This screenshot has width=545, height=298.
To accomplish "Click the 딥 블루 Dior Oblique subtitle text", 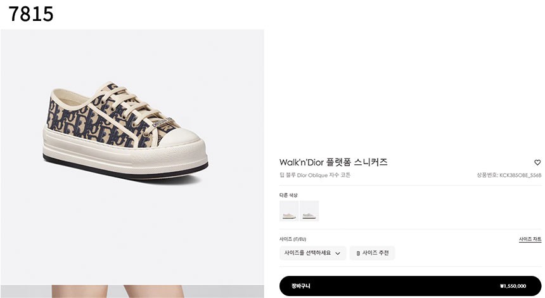I will 315,175.
